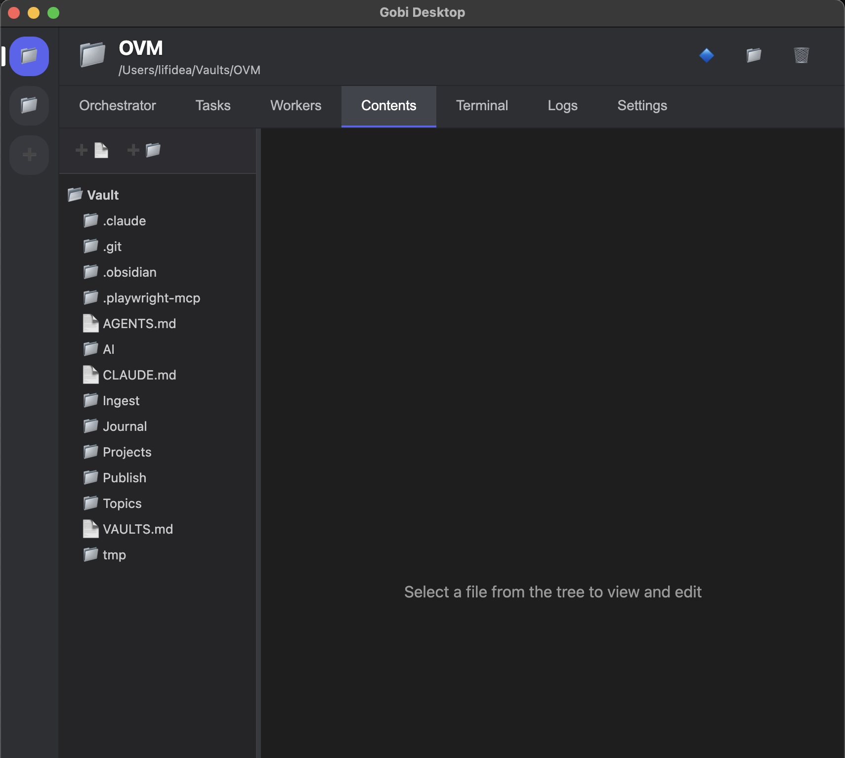Viewport: 845px width, 758px height.
Task: Select the second vault in sidebar
Action: click(29, 105)
